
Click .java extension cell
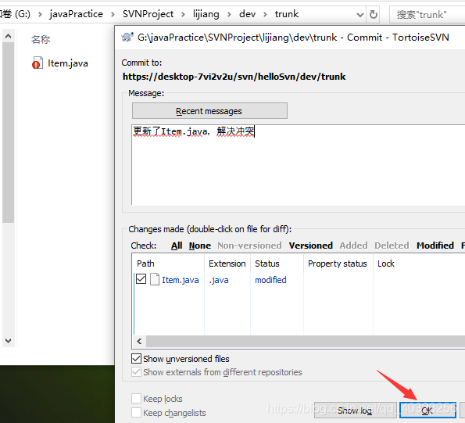(219, 280)
